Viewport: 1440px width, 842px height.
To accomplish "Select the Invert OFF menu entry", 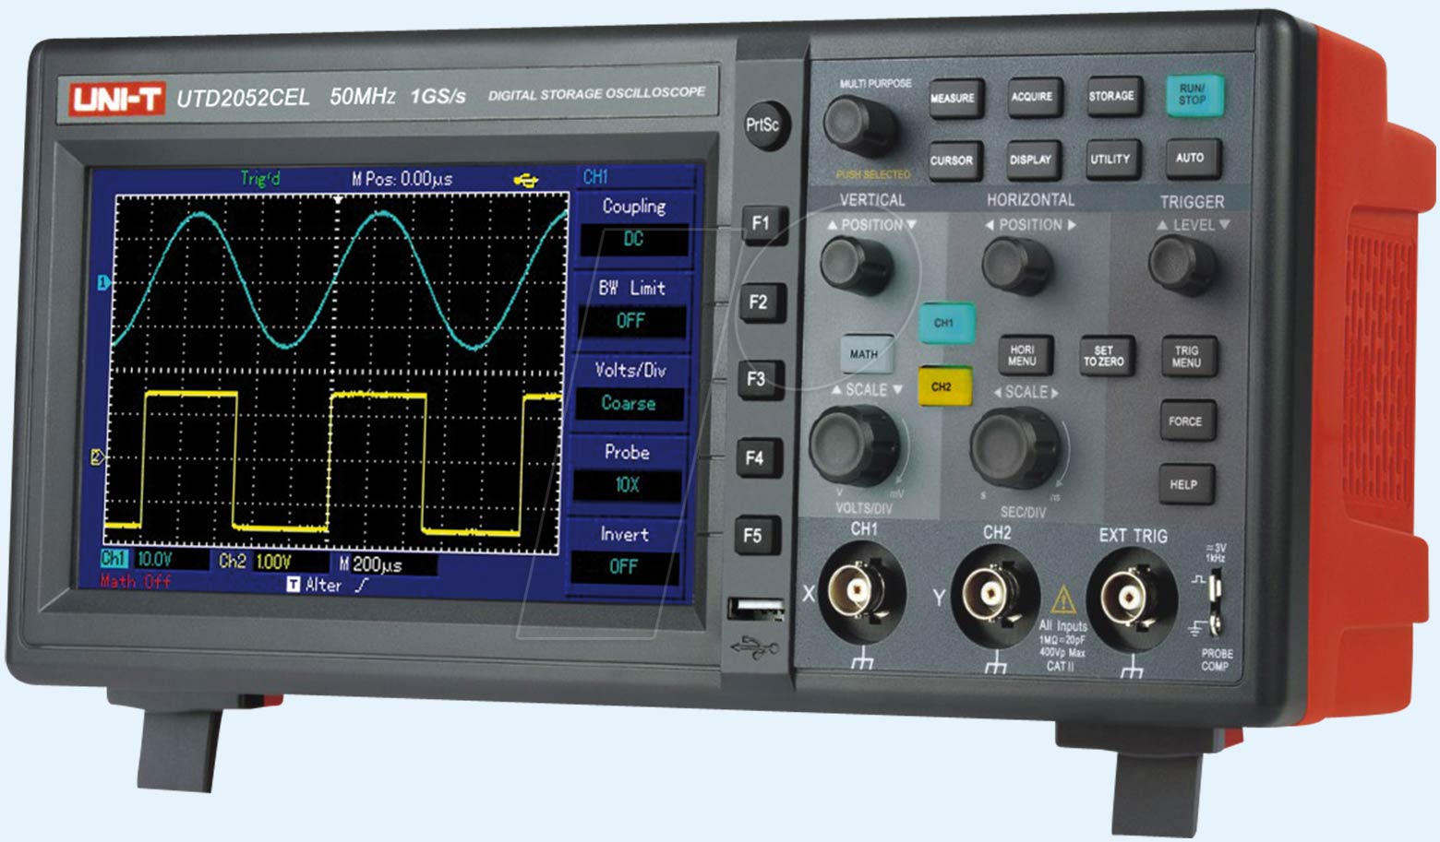I will (624, 567).
